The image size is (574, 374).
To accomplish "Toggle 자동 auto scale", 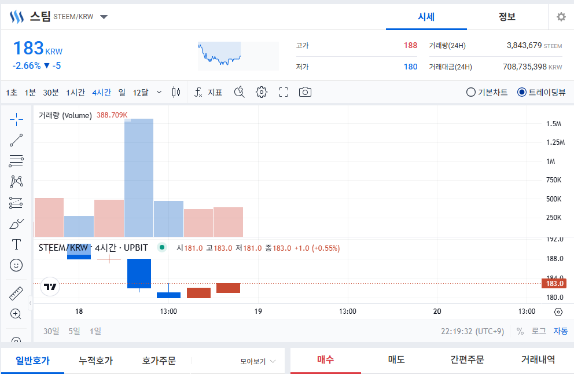I will point(561,331).
